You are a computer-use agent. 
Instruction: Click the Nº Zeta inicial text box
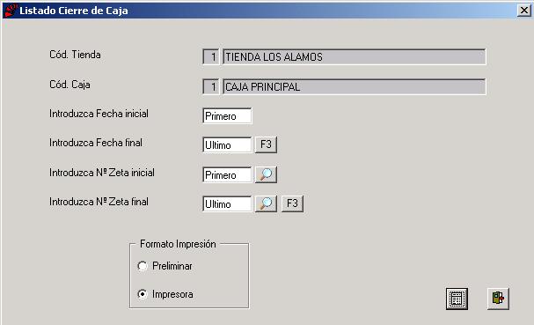pos(227,175)
